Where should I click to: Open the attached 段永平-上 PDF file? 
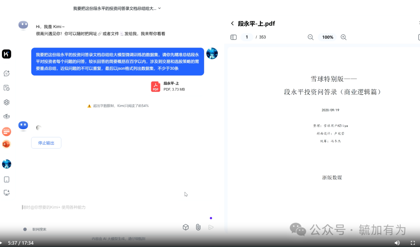click(168, 86)
